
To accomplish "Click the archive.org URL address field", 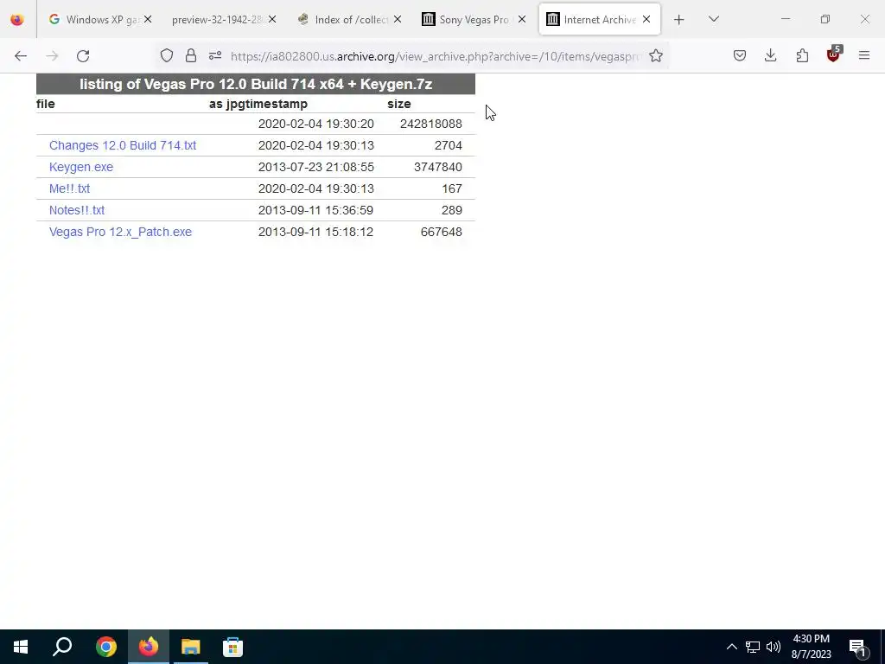I will (x=436, y=56).
